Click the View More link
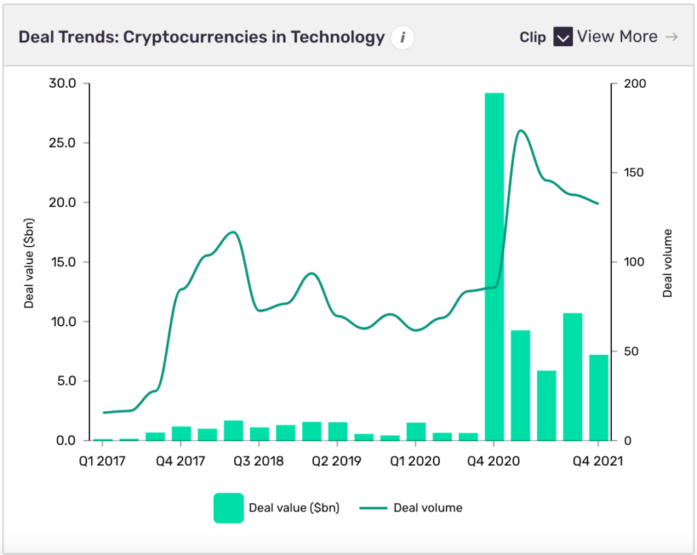This screenshot has width=697, height=555. pyautogui.click(x=617, y=37)
